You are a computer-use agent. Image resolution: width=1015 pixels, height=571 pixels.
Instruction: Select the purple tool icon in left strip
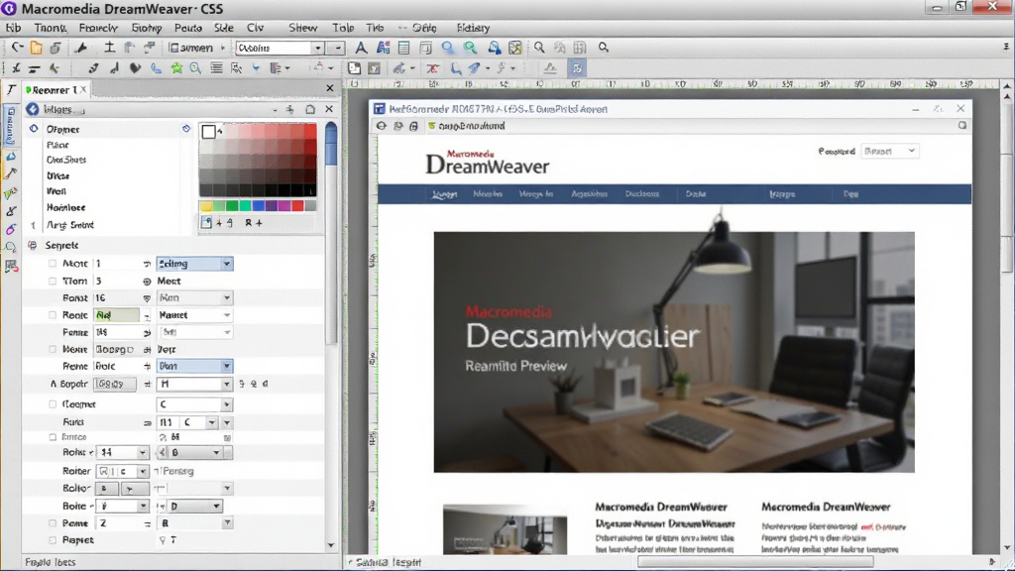click(10, 229)
